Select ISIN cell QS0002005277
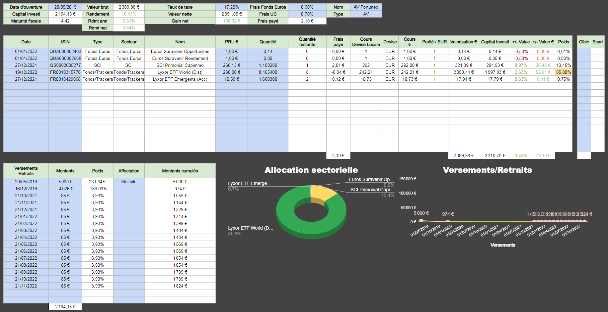The height and width of the screenshot is (312, 608). tap(65, 65)
